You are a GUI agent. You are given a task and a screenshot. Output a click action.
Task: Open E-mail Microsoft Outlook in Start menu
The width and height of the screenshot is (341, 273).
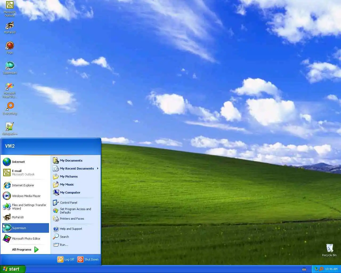pos(26,172)
